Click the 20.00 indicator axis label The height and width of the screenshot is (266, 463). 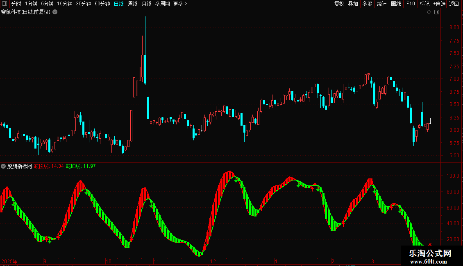click(x=453, y=239)
